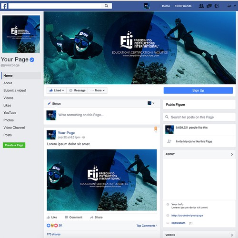Click the Message button under cover
The height and width of the screenshot is (238, 238).
click(x=77, y=90)
